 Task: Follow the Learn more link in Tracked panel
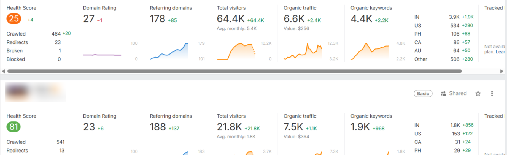[x=500, y=52]
